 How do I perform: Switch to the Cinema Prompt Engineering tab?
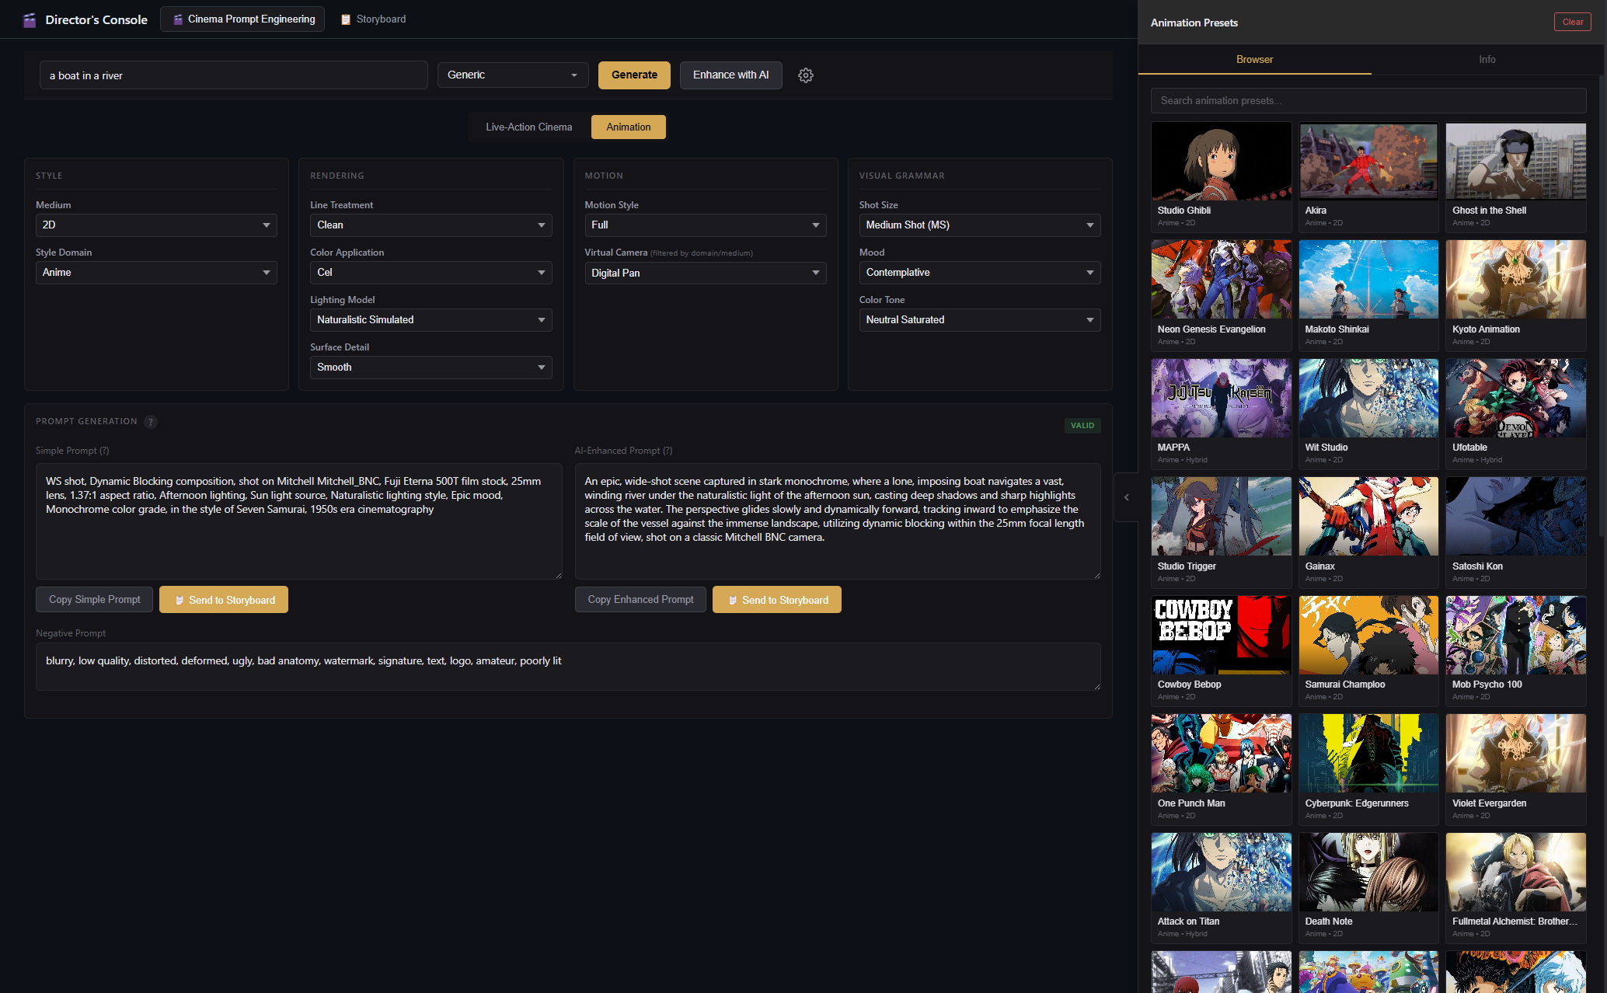click(x=242, y=19)
